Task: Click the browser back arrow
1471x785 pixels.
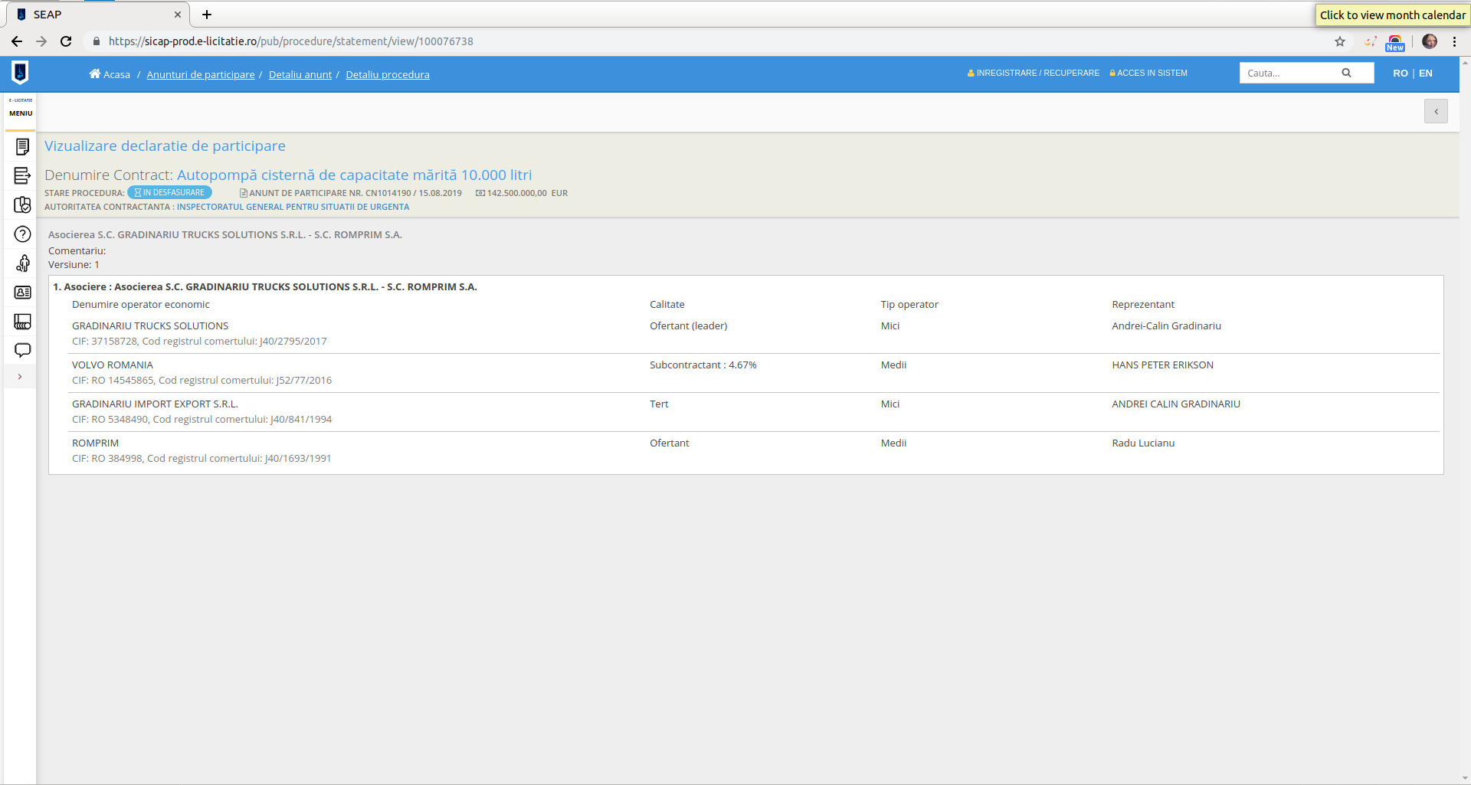Action: (16, 41)
